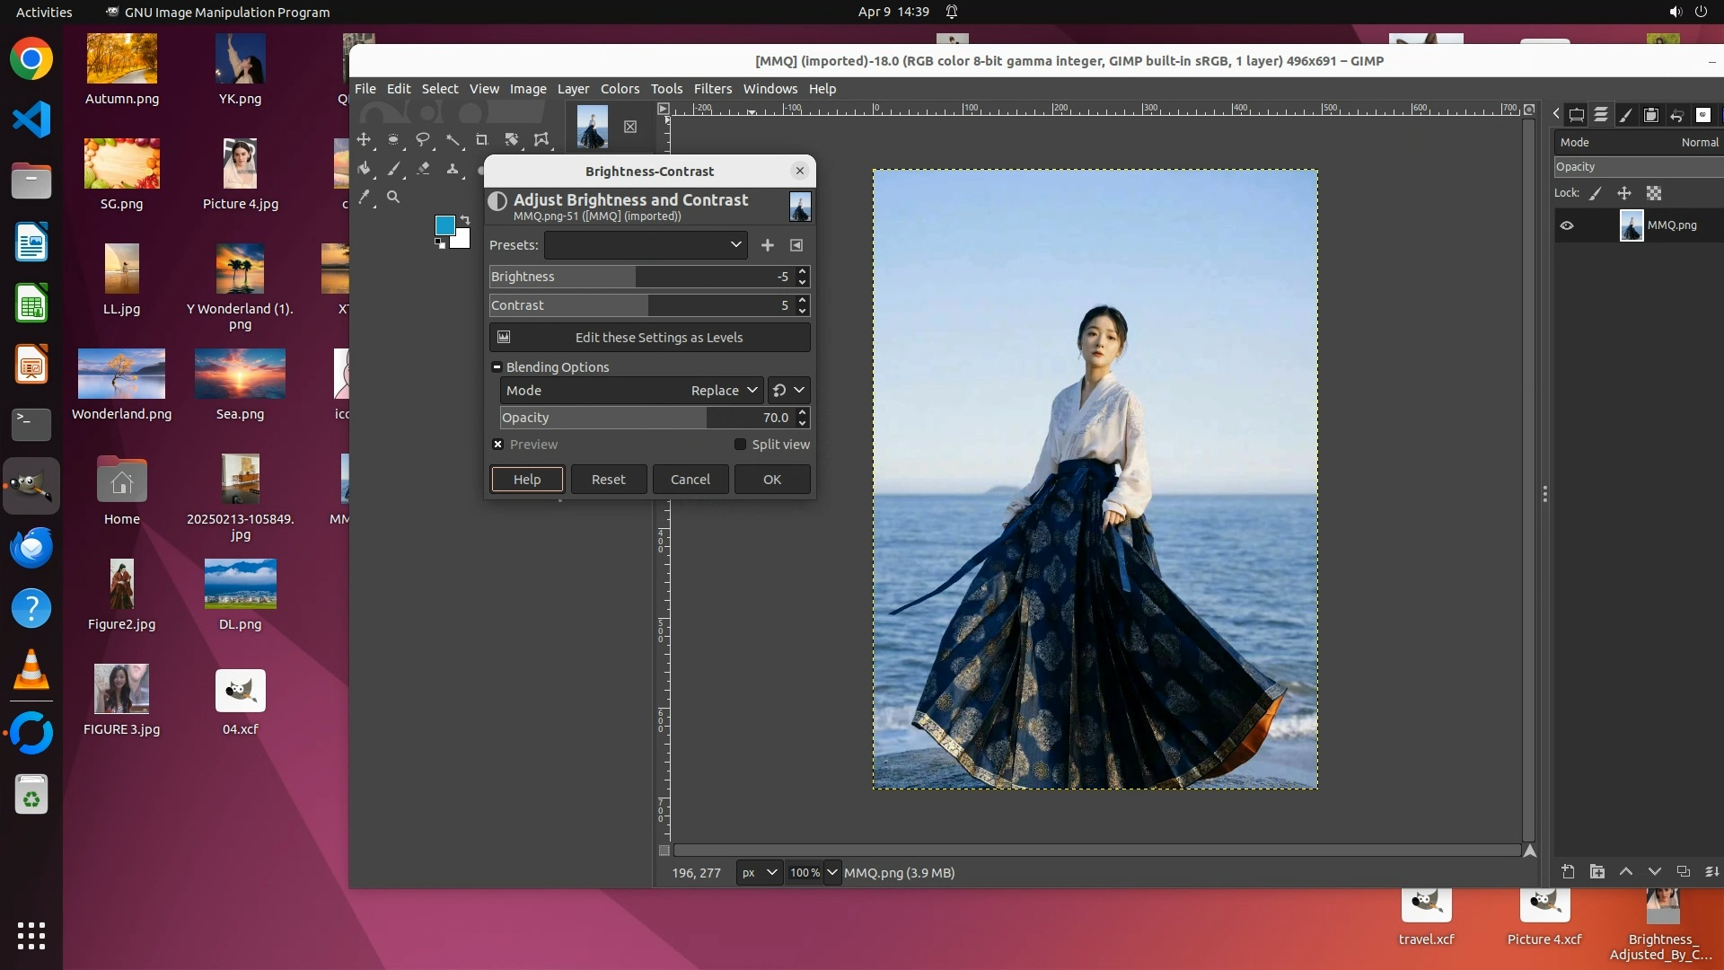Screen dimensions: 1724x970
Task: Open the Colors menu
Action: click(620, 89)
